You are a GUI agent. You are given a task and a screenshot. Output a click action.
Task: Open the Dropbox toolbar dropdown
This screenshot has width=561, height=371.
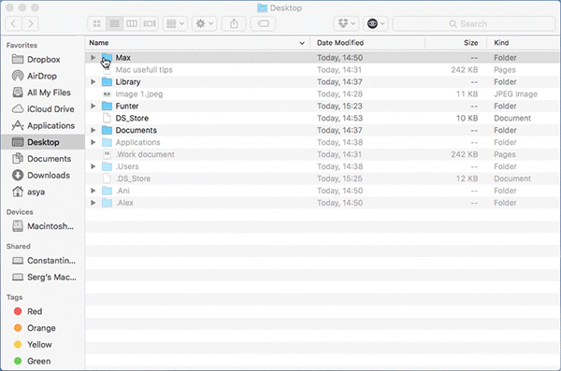click(x=347, y=24)
